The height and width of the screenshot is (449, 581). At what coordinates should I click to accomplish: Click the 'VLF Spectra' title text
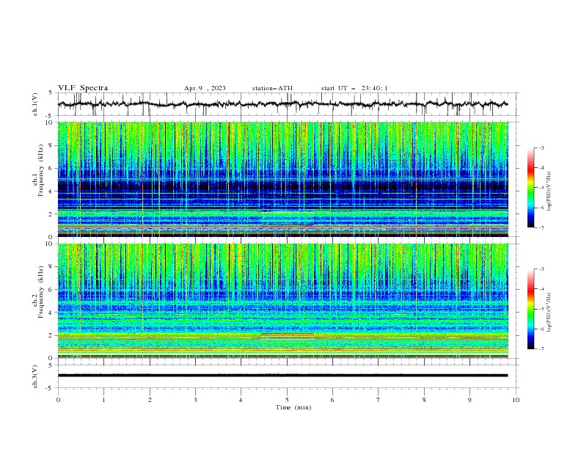tap(83, 88)
